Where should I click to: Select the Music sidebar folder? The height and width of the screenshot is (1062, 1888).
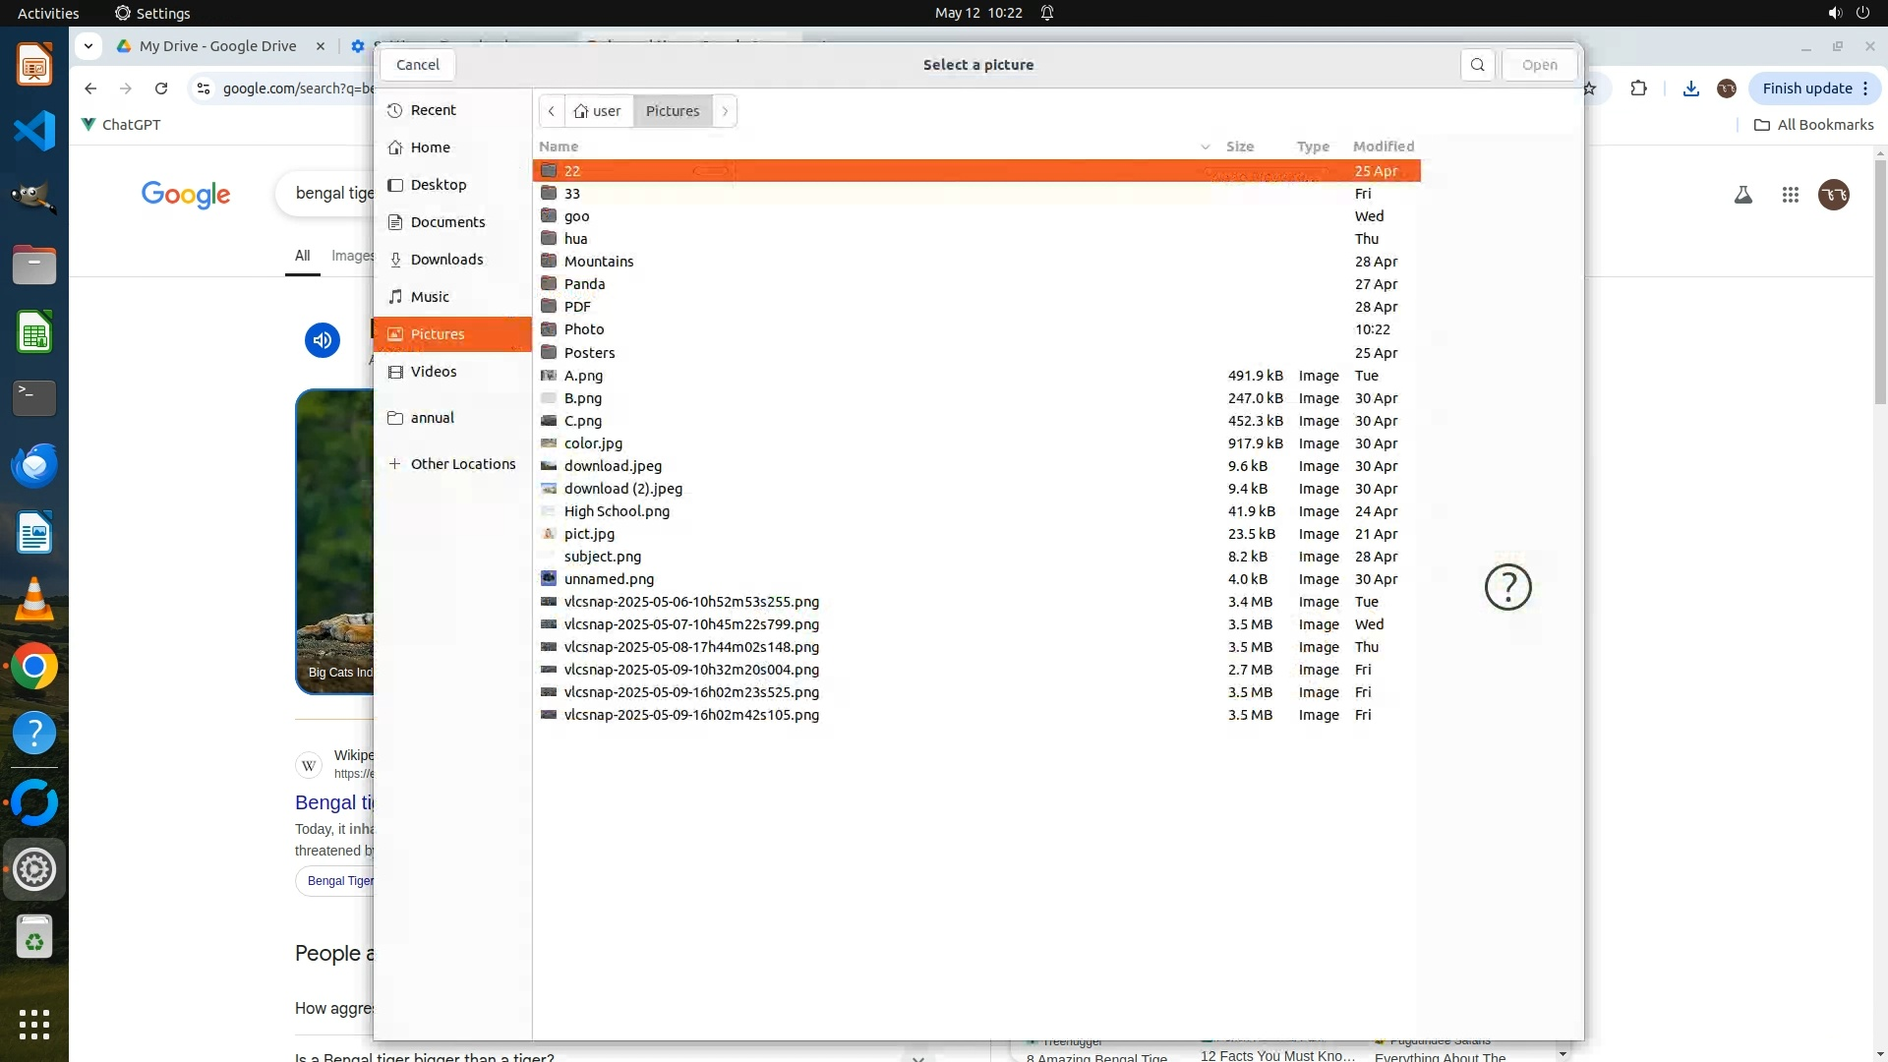point(430,297)
